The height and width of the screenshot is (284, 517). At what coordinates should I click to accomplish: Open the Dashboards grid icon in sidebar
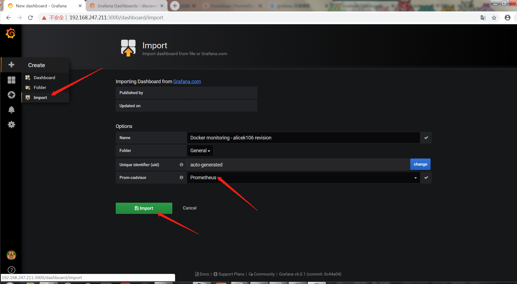pyautogui.click(x=11, y=80)
